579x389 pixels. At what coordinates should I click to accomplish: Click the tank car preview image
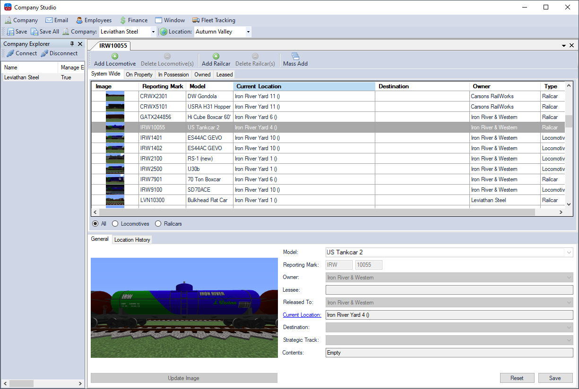point(184,307)
